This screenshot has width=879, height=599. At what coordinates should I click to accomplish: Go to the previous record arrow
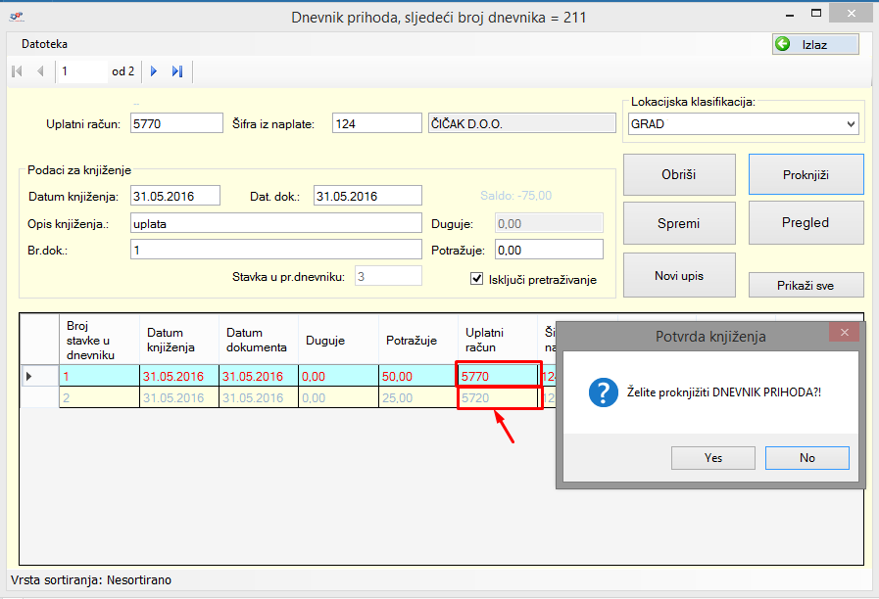pyautogui.click(x=40, y=71)
